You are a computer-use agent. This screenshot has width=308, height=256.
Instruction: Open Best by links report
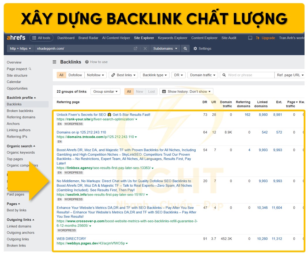16,210
